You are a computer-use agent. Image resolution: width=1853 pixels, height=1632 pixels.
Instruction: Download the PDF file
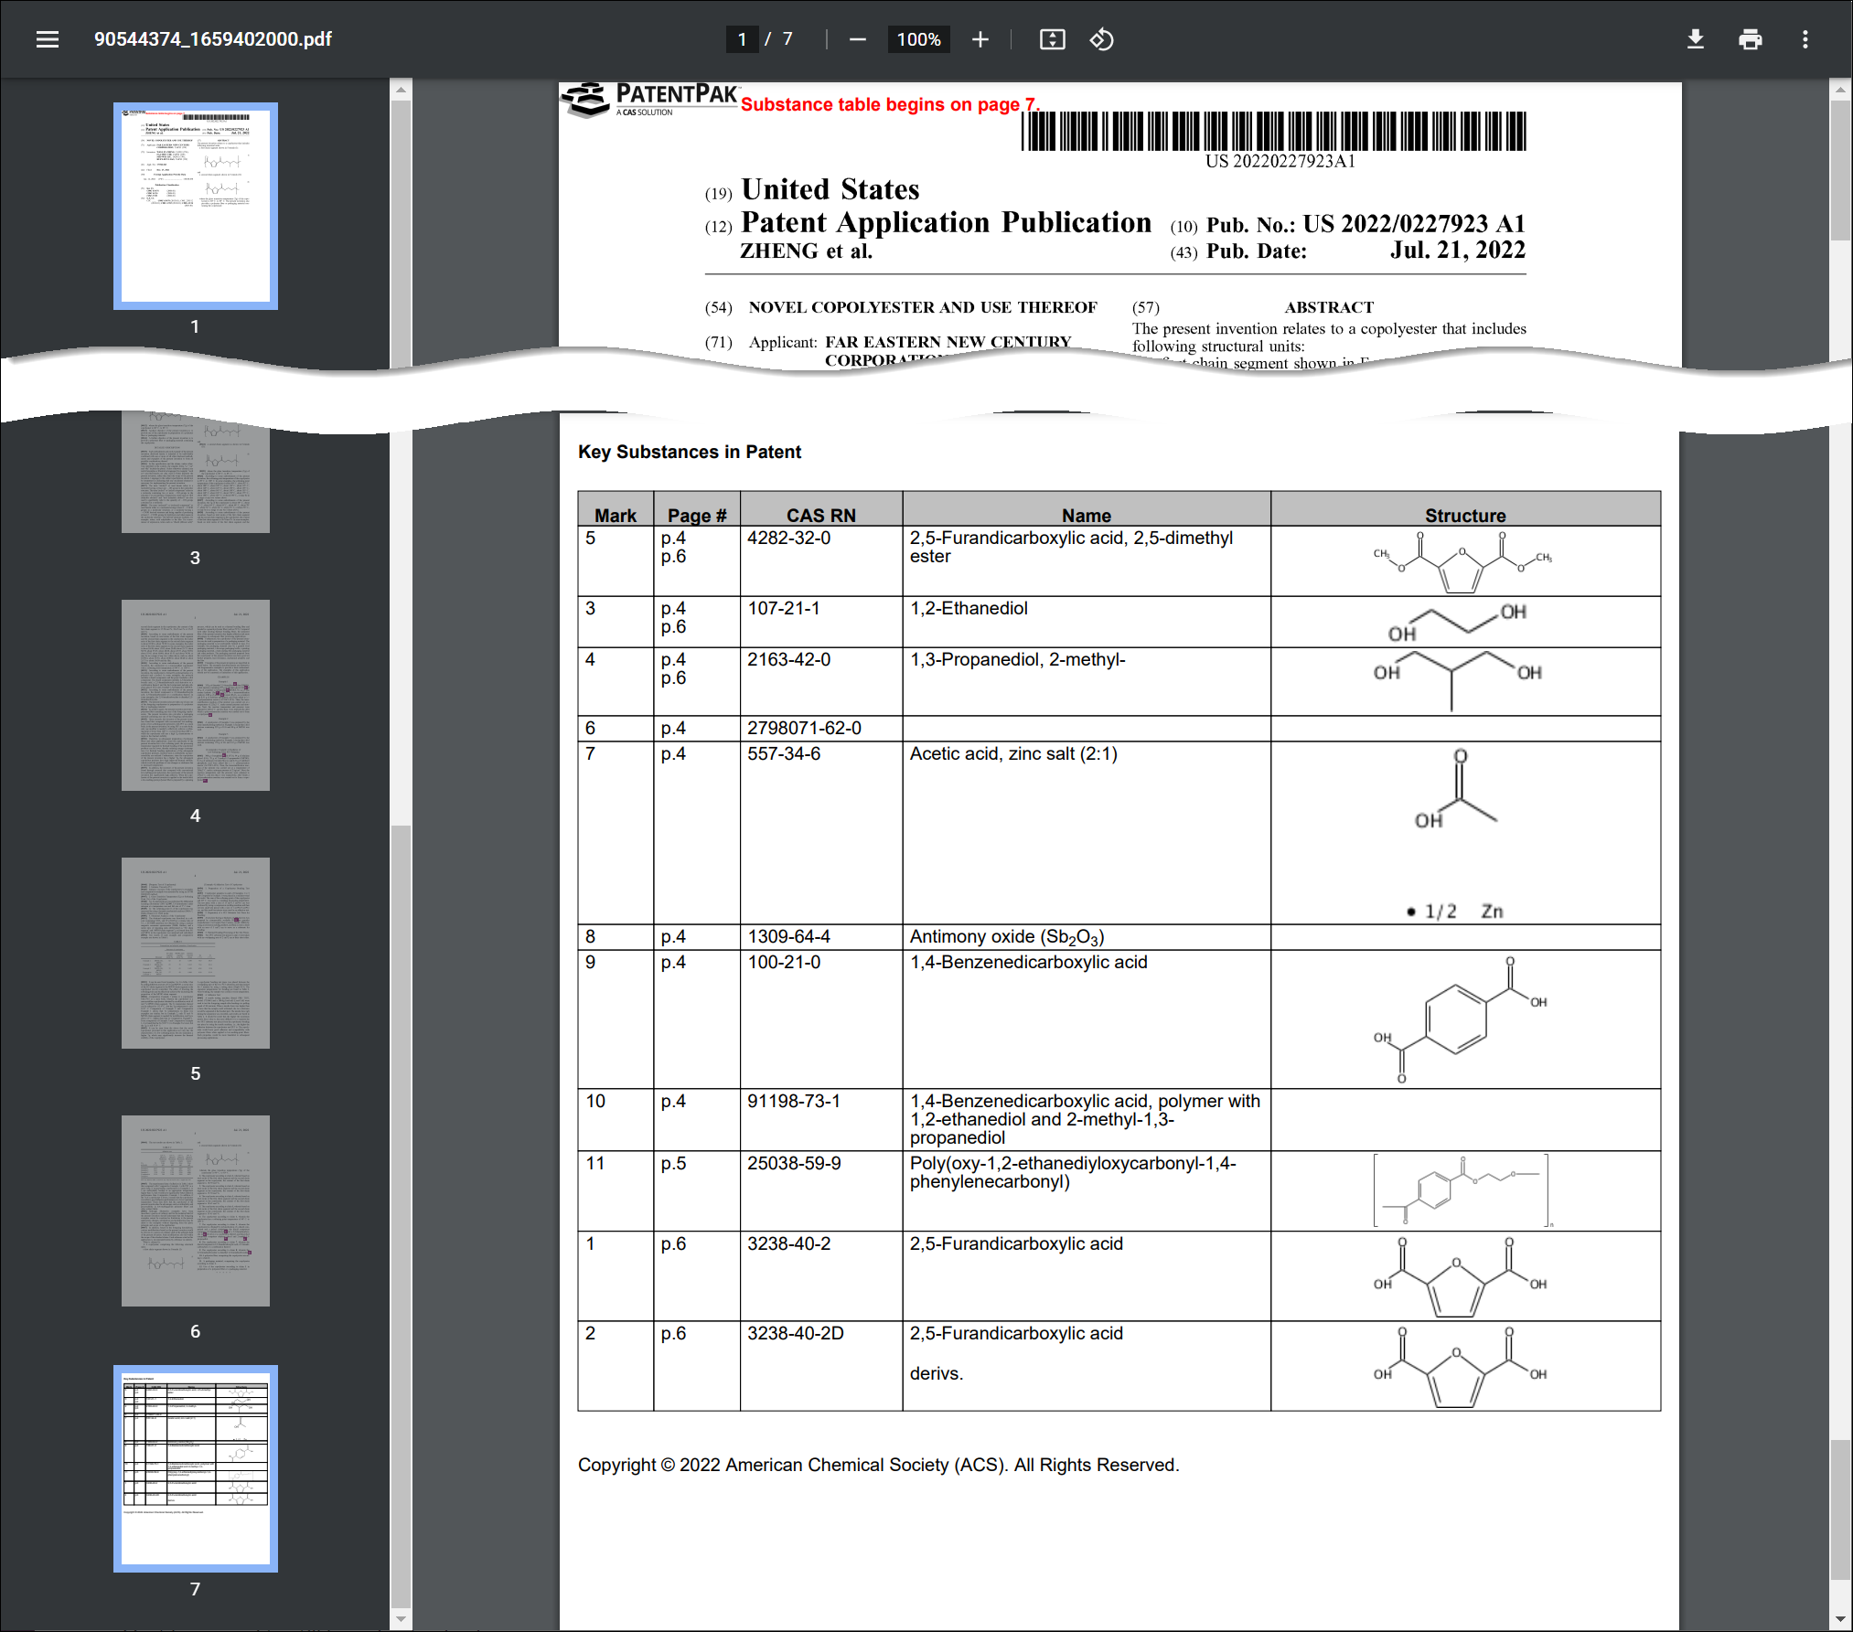pos(1695,39)
